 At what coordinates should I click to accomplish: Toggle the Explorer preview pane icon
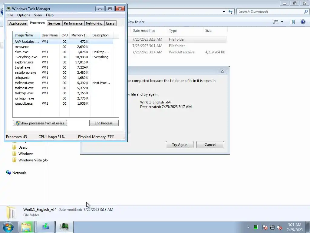292,22
